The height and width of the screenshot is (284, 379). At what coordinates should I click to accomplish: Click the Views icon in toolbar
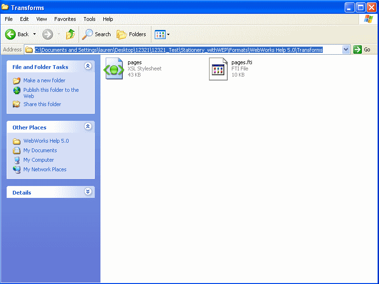point(160,34)
